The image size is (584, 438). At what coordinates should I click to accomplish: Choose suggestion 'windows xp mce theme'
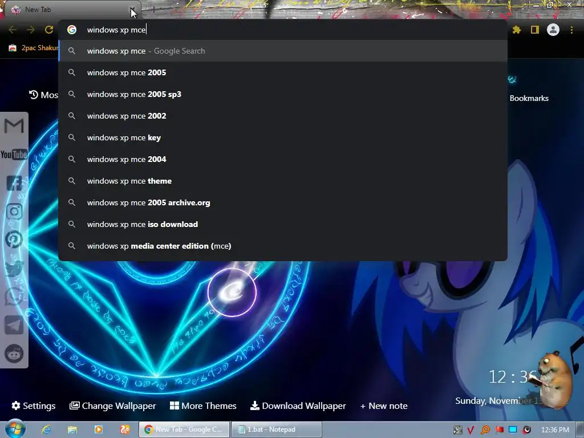(283, 181)
